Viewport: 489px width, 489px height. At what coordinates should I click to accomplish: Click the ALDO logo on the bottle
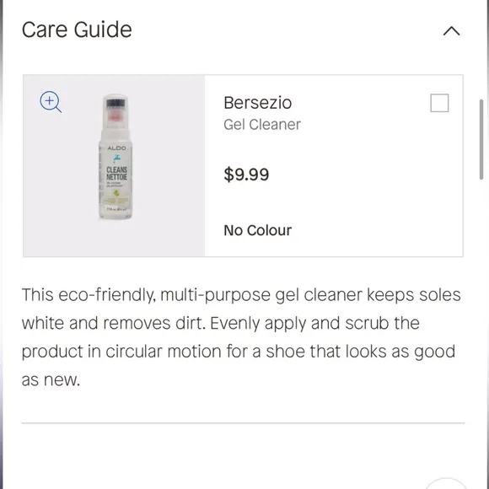coord(116,148)
